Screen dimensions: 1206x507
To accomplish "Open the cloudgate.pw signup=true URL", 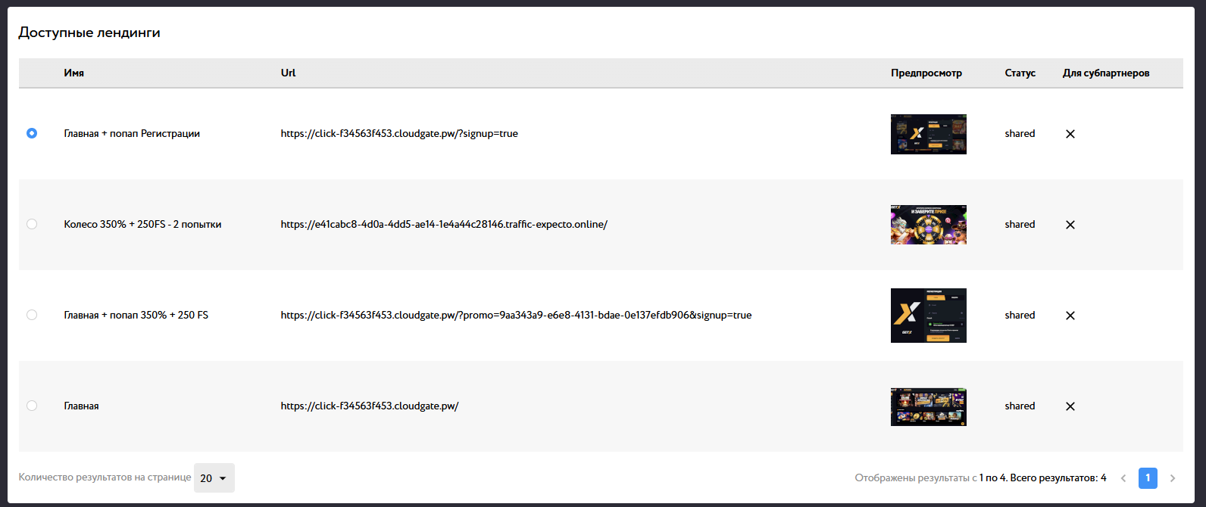I will [x=399, y=134].
